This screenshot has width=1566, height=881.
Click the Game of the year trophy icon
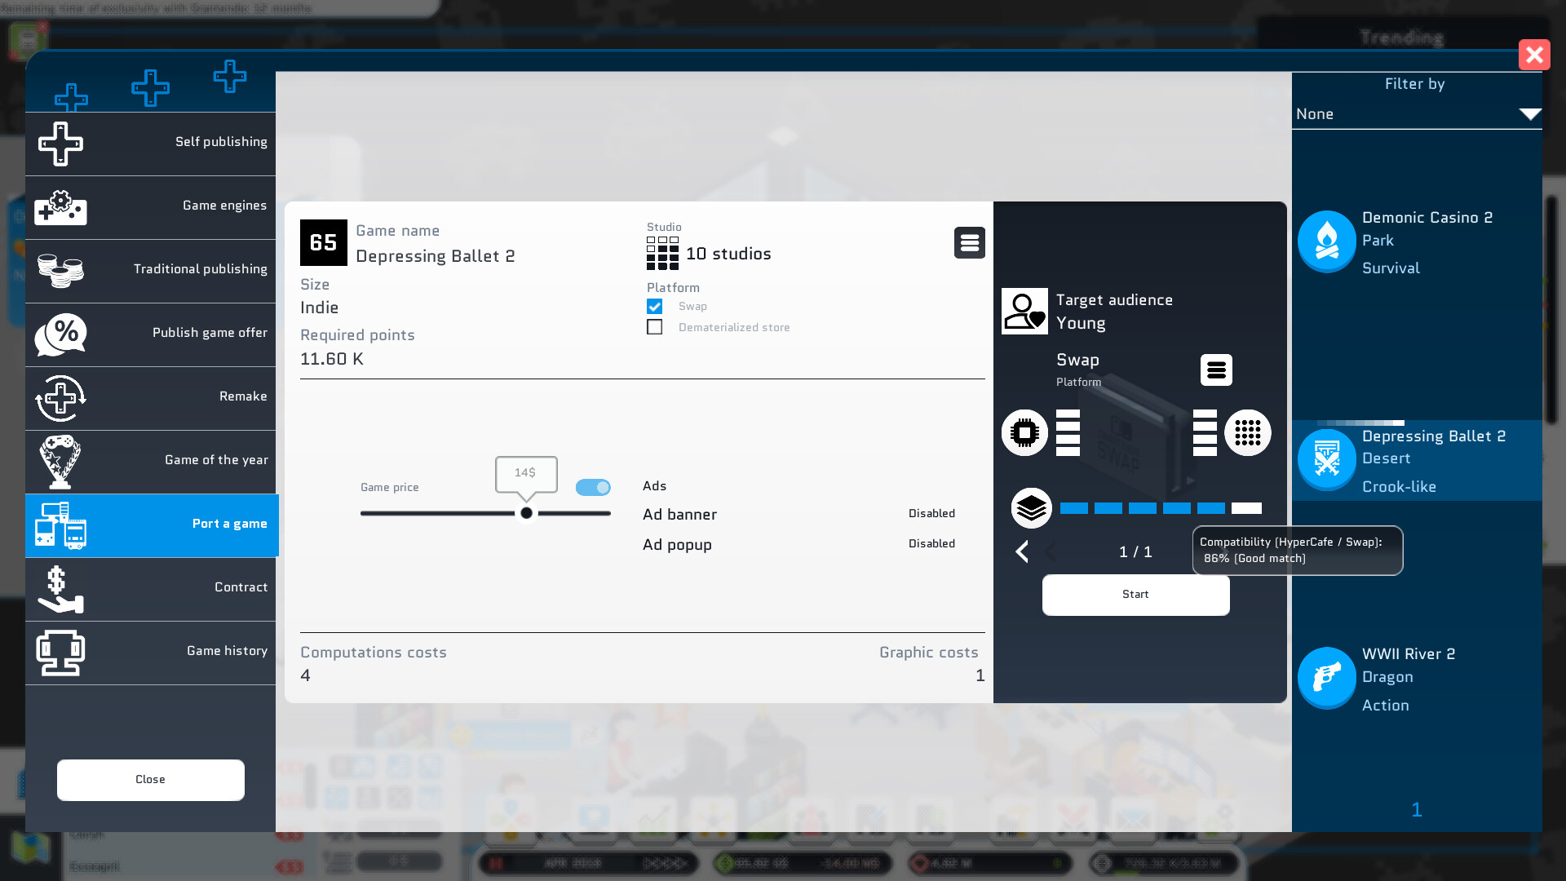point(60,462)
